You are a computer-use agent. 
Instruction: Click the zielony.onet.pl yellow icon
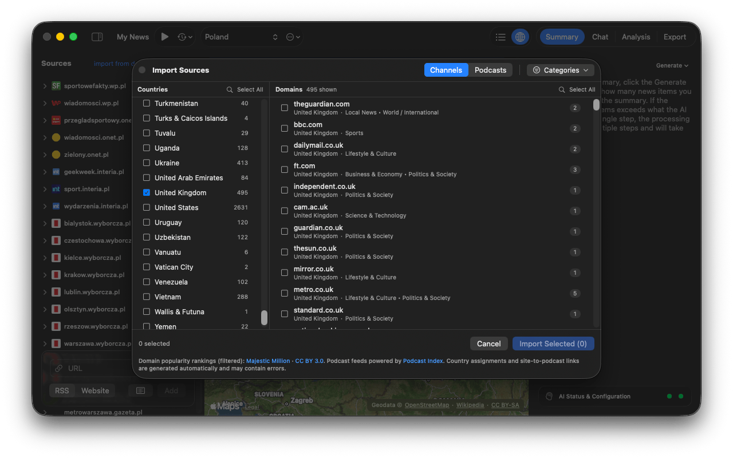coord(56,155)
